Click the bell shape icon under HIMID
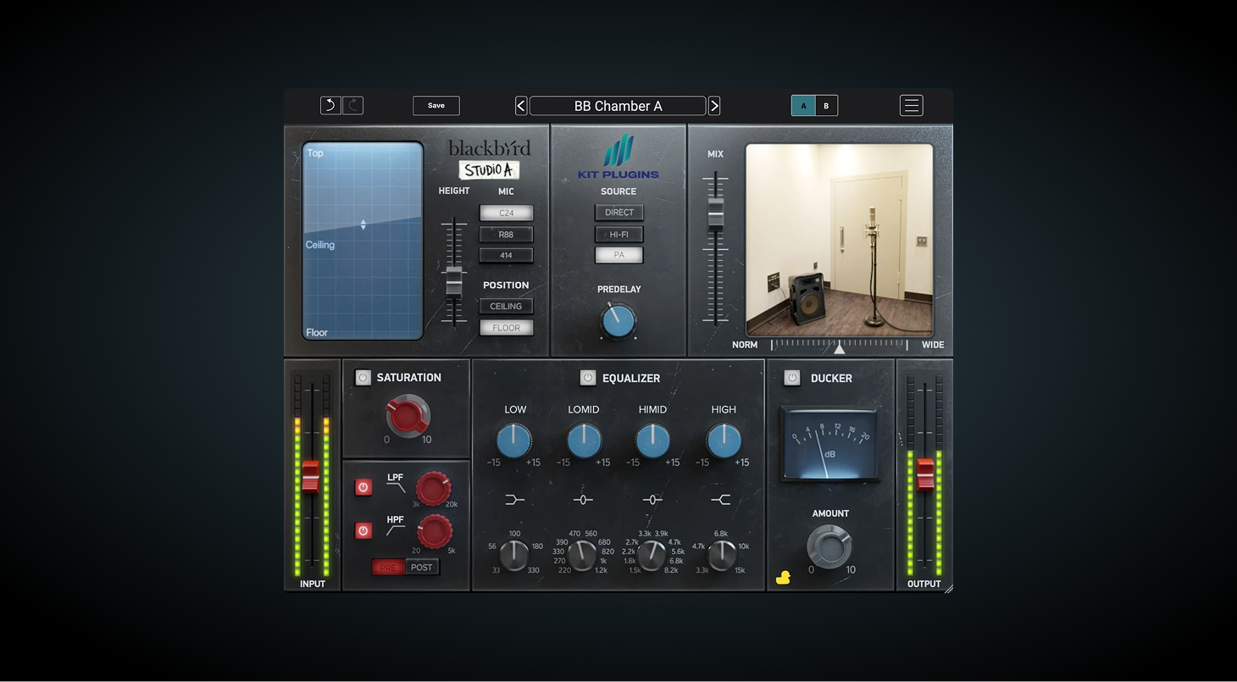This screenshot has width=1237, height=682. [652, 500]
